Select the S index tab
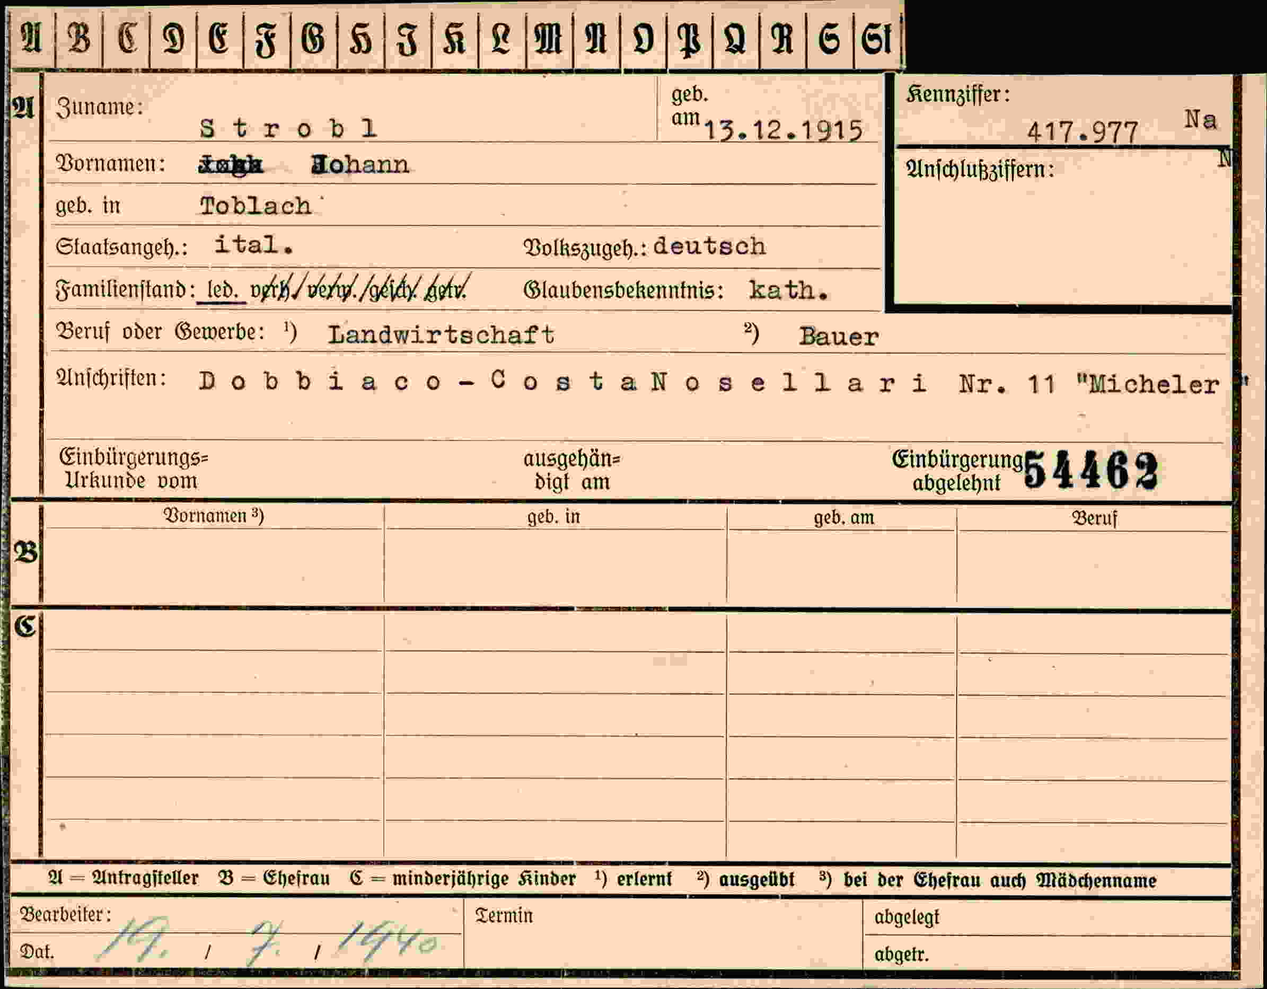 tap(830, 39)
